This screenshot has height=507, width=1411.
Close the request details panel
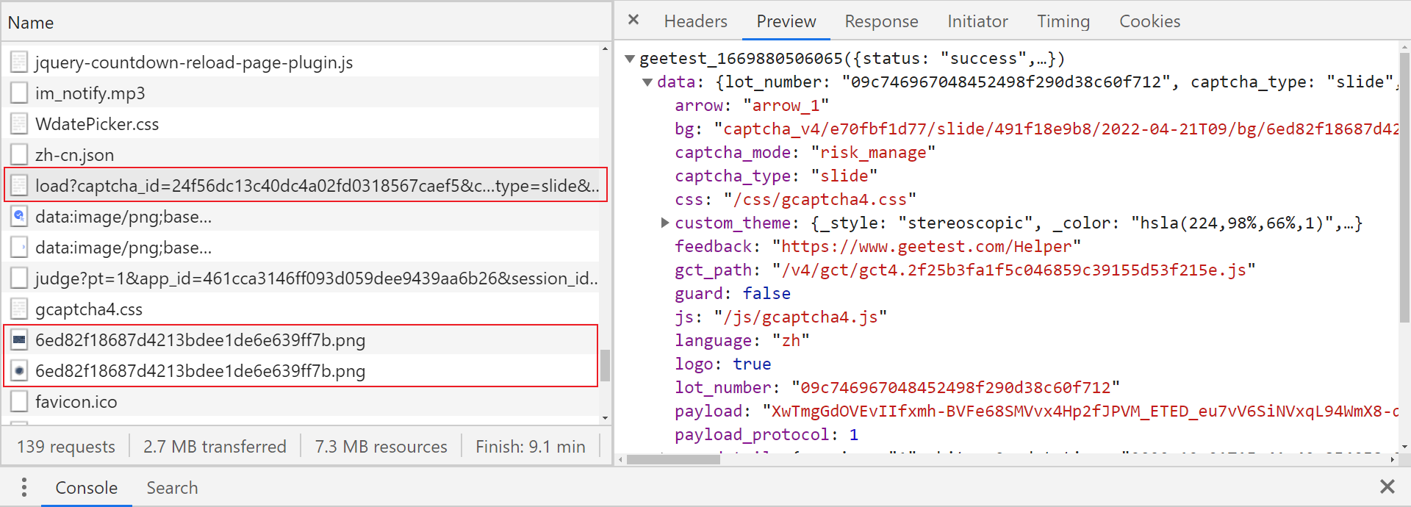tap(633, 20)
